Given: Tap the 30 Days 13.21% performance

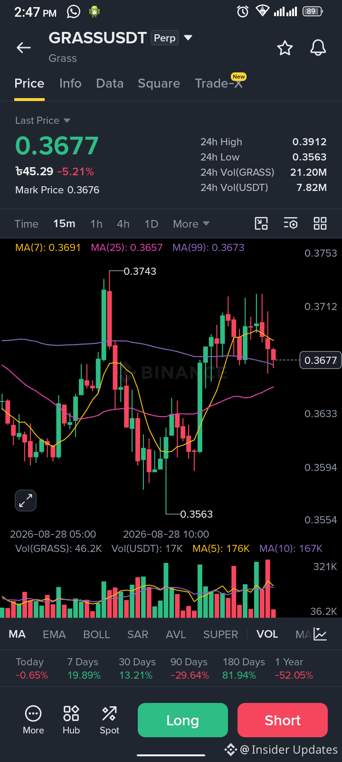Looking at the screenshot, I should [137, 669].
